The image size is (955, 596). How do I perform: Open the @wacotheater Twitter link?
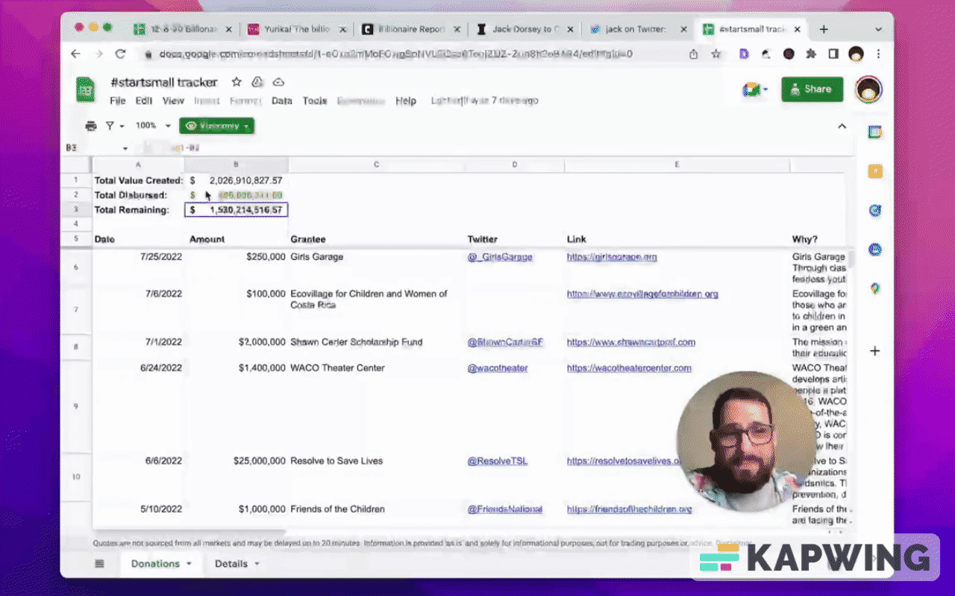pyautogui.click(x=498, y=368)
